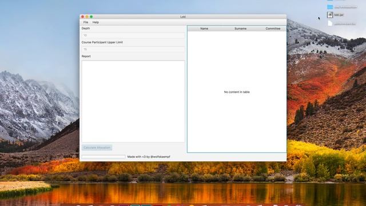Click the 'Report' label
The image size is (366, 206).
(86, 56)
